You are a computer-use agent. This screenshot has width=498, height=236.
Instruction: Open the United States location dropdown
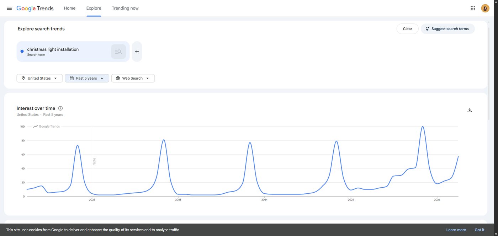pyautogui.click(x=39, y=78)
